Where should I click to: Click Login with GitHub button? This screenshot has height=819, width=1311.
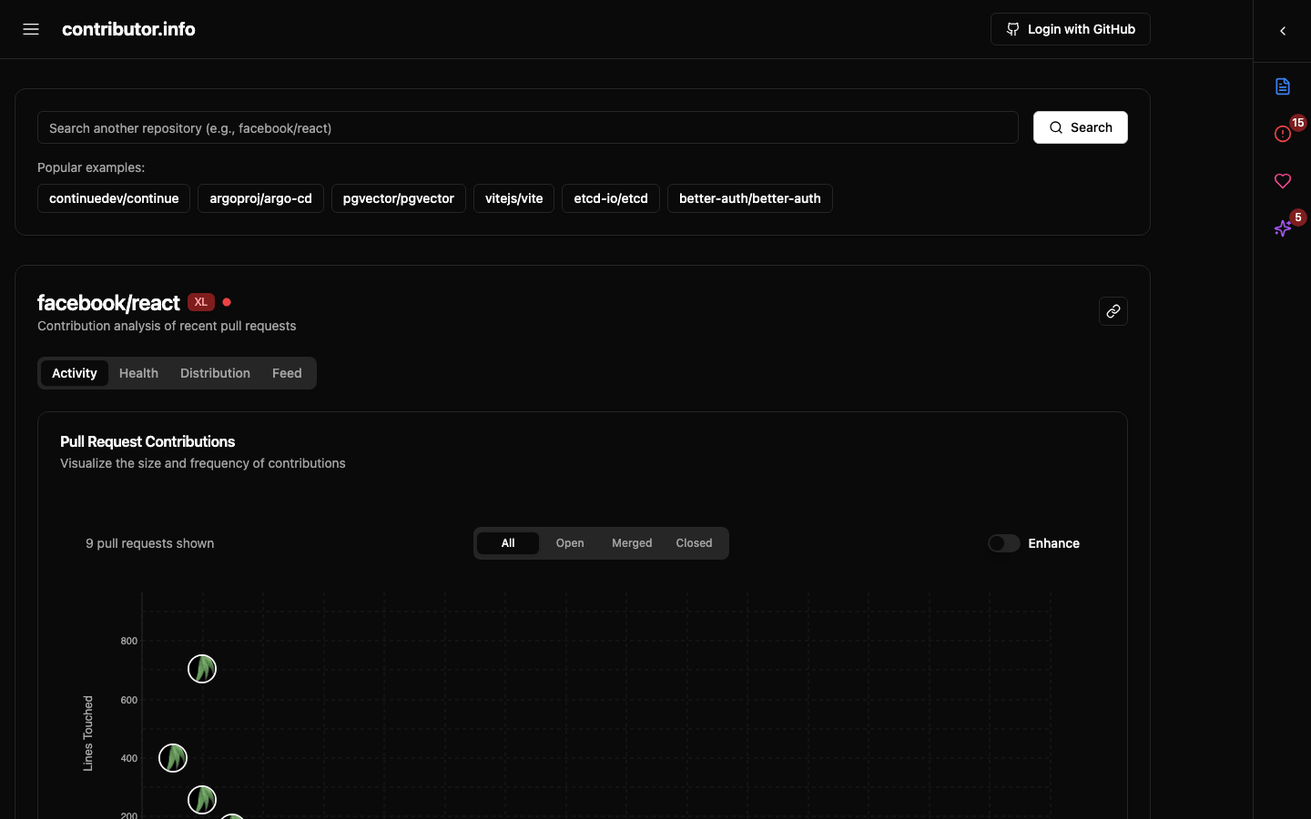[1070, 29]
